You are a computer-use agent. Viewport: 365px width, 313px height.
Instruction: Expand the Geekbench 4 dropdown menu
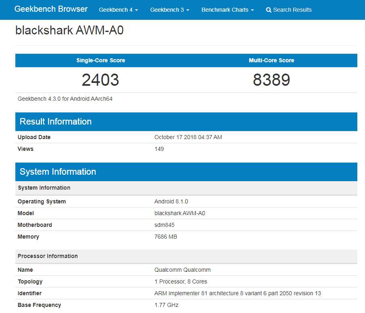[x=118, y=10]
